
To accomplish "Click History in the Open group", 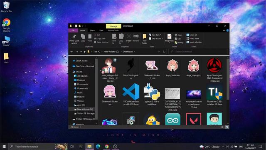I will [x=179, y=42].
